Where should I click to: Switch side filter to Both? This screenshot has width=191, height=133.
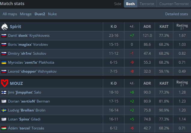click(x=130, y=4)
